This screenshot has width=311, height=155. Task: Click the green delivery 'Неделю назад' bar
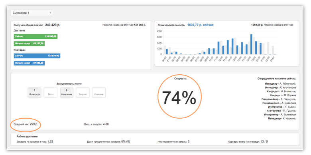pos(29,44)
